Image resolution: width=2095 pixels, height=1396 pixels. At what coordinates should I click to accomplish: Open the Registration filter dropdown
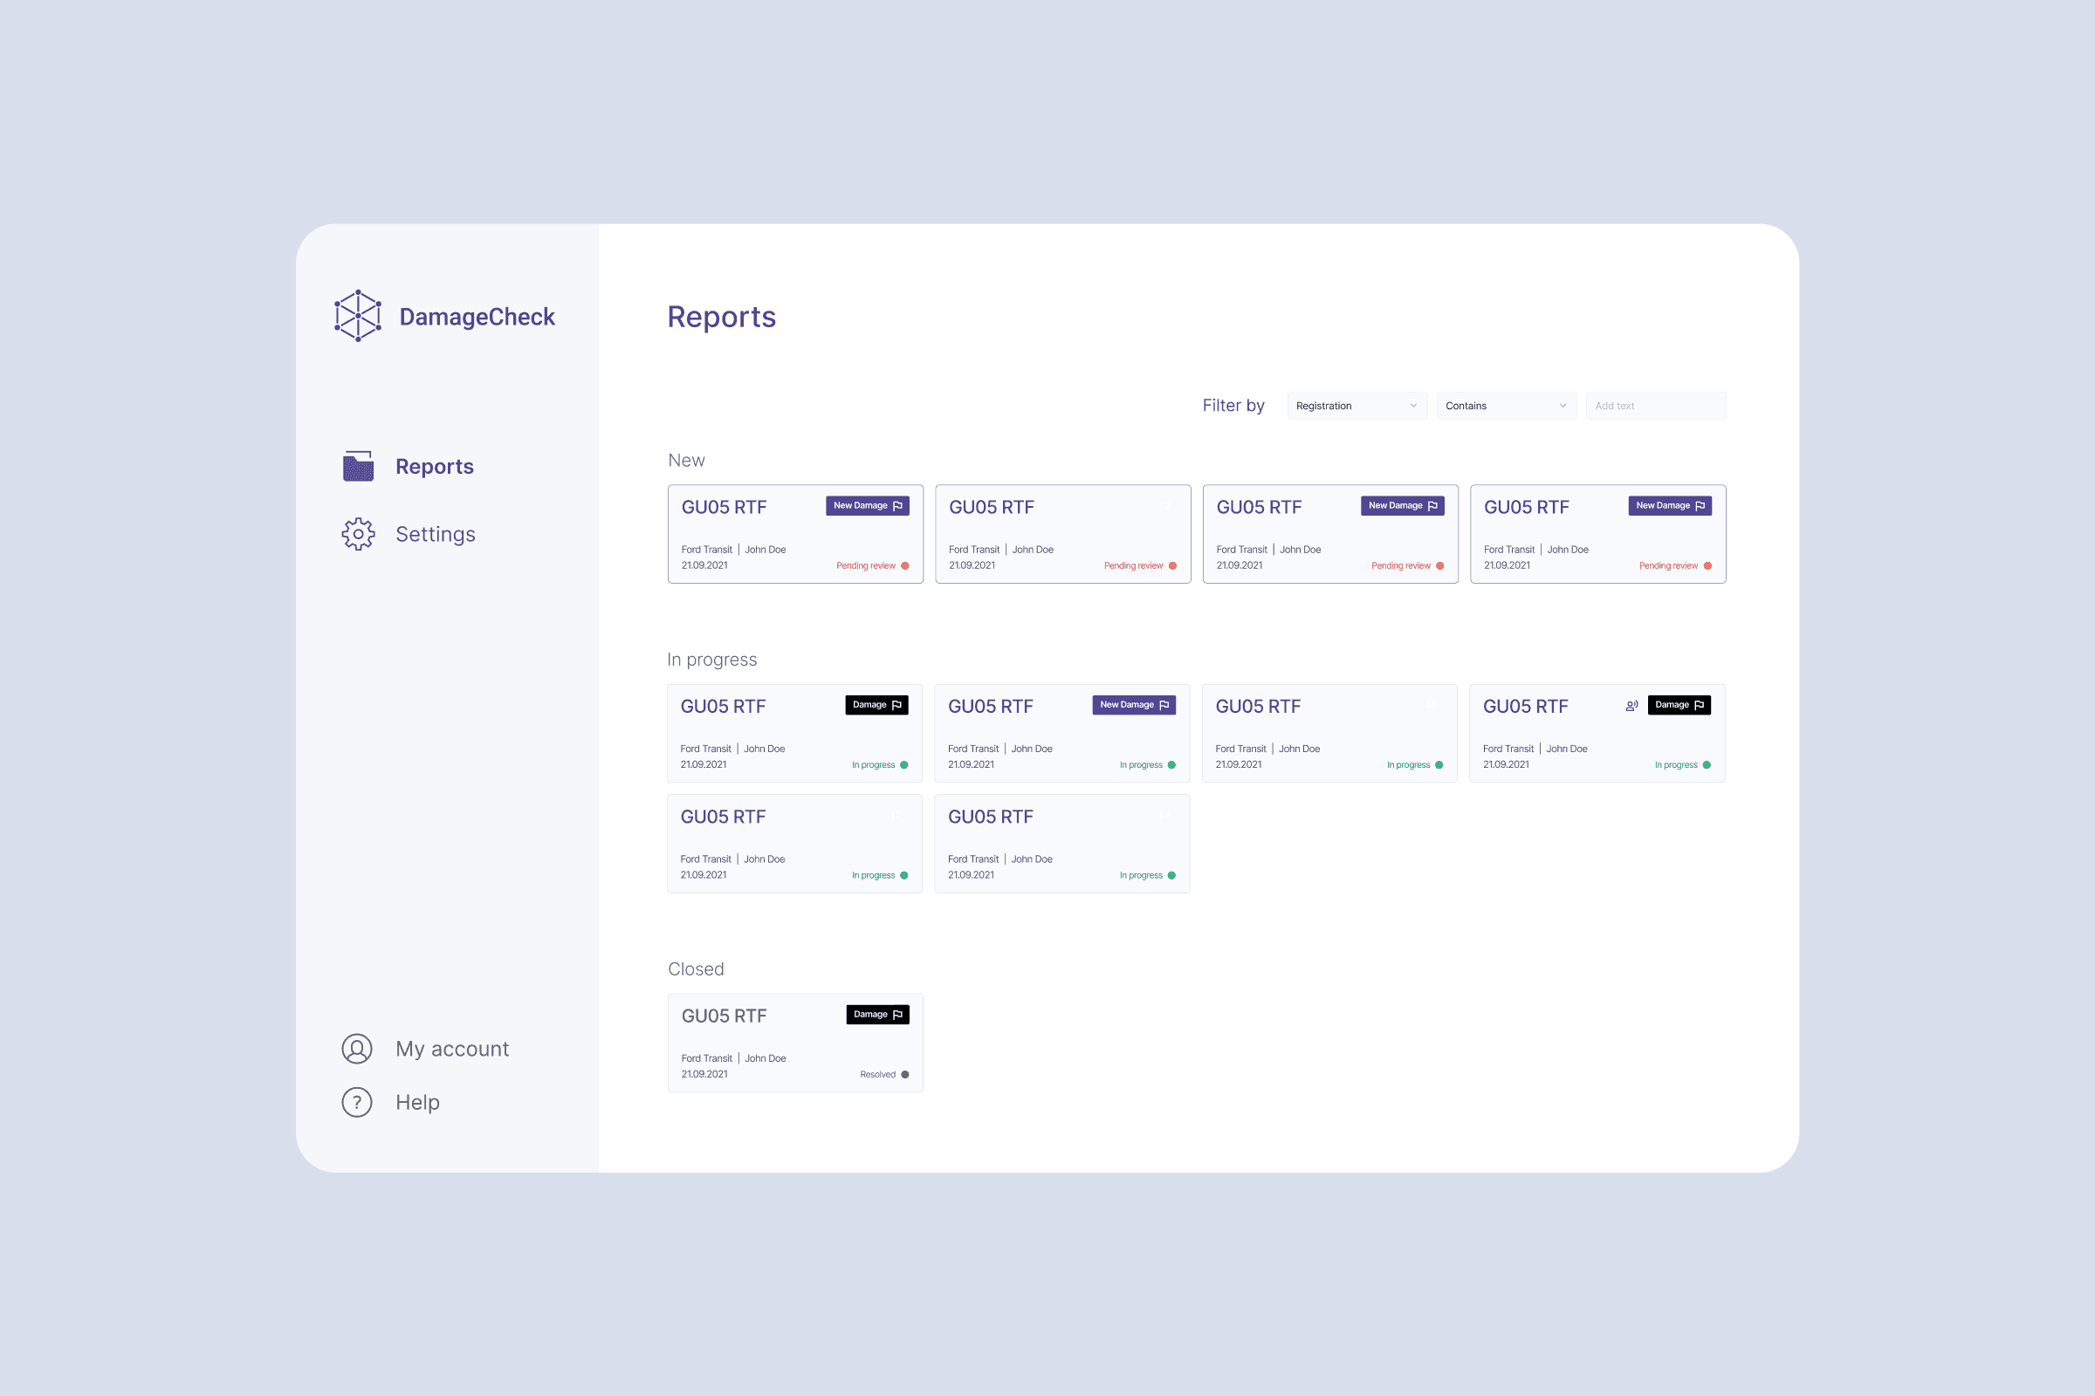coord(1356,405)
